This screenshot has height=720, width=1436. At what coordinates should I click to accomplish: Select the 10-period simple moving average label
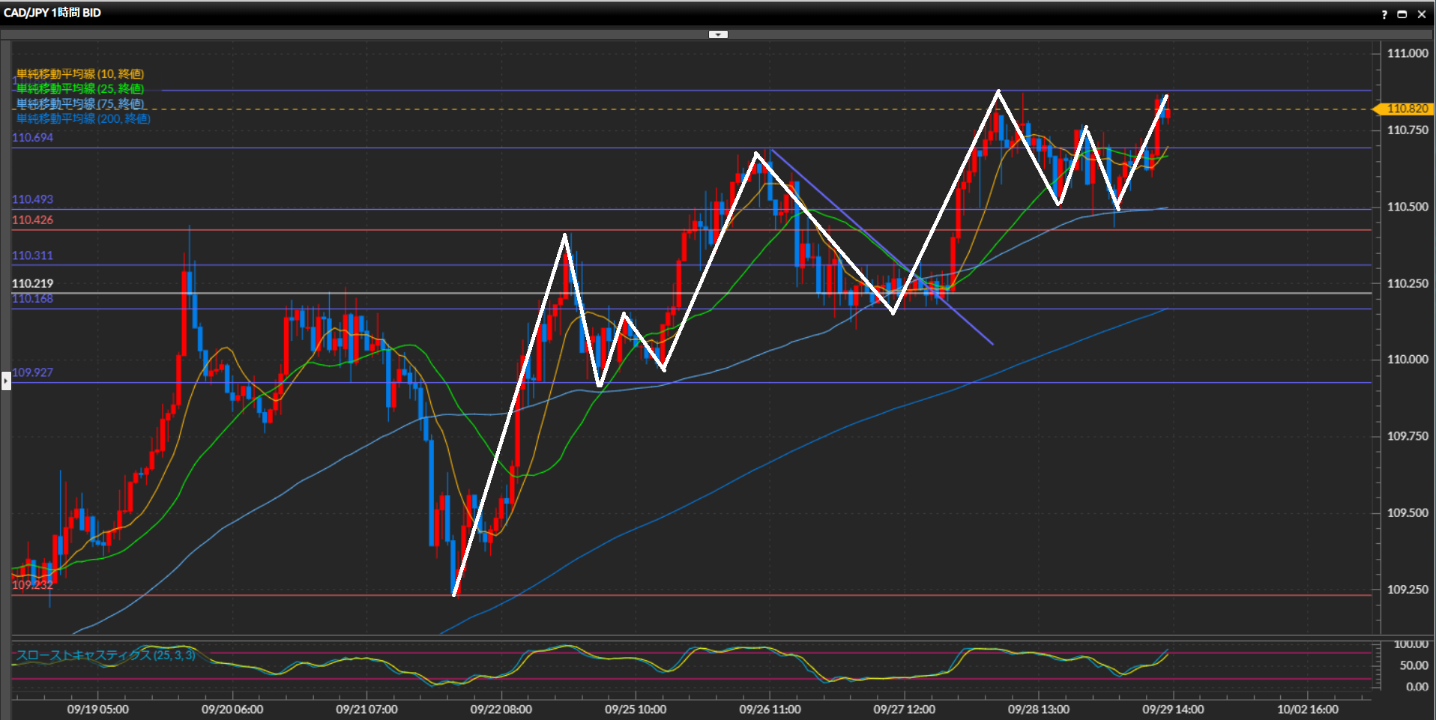tap(80, 73)
